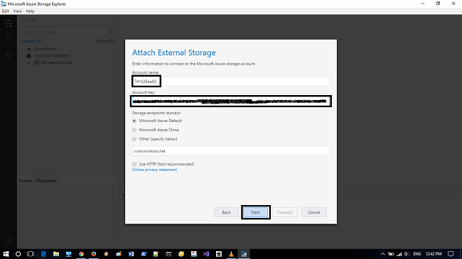
Task: Open the Windows Start menu
Action: coord(6,254)
